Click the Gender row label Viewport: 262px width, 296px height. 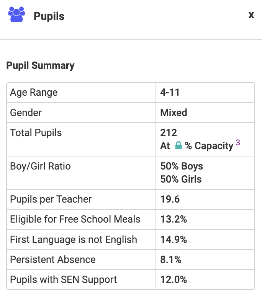(x=26, y=113)
